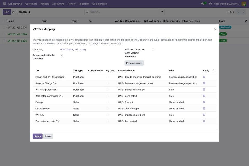Open list column options in VAT Returns header
The height and width of the screenshot is (166, 249).
[x=246, y=21]
